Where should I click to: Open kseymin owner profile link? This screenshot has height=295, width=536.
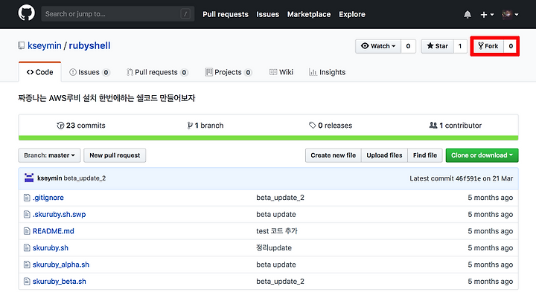[45, 46]
